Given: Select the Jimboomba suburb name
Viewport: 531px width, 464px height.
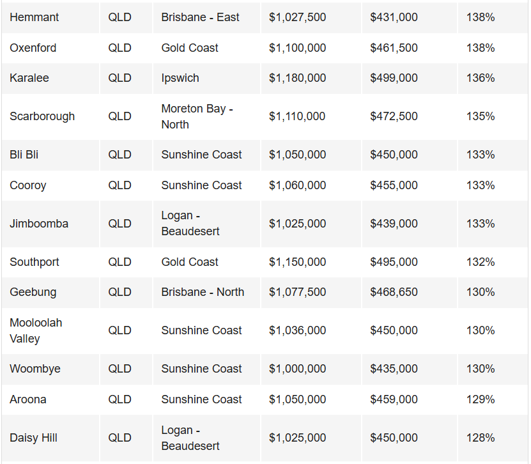Looking at the screenshot, I should [39, 224].
